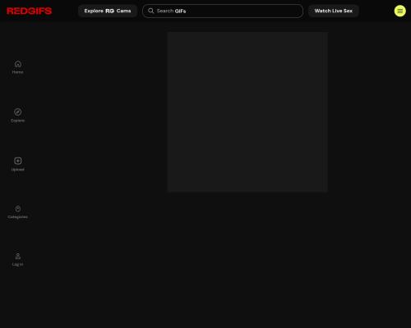Click the Log in text label
Screen dimensions: 411x328
tap(17, 264)
